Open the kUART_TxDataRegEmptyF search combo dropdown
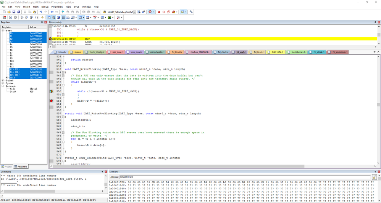The width and height of the screenshot is (381, 203). 134,12
